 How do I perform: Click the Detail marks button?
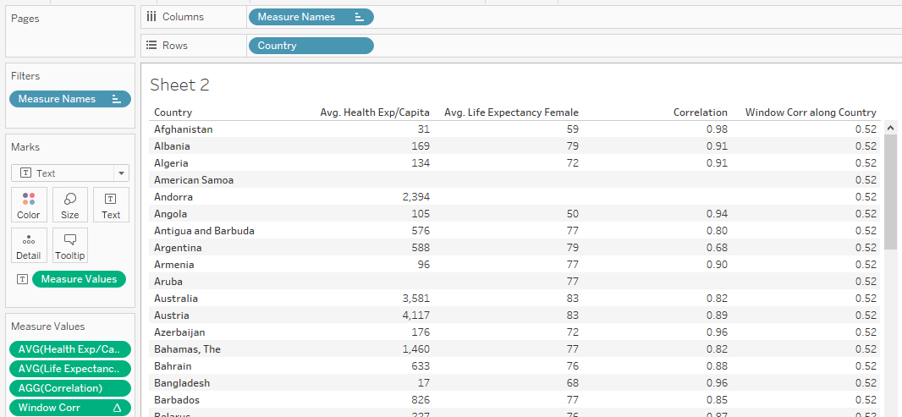pos(29,245)
